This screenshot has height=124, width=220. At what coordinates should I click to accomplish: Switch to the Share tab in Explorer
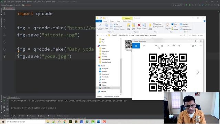point(112,21)
